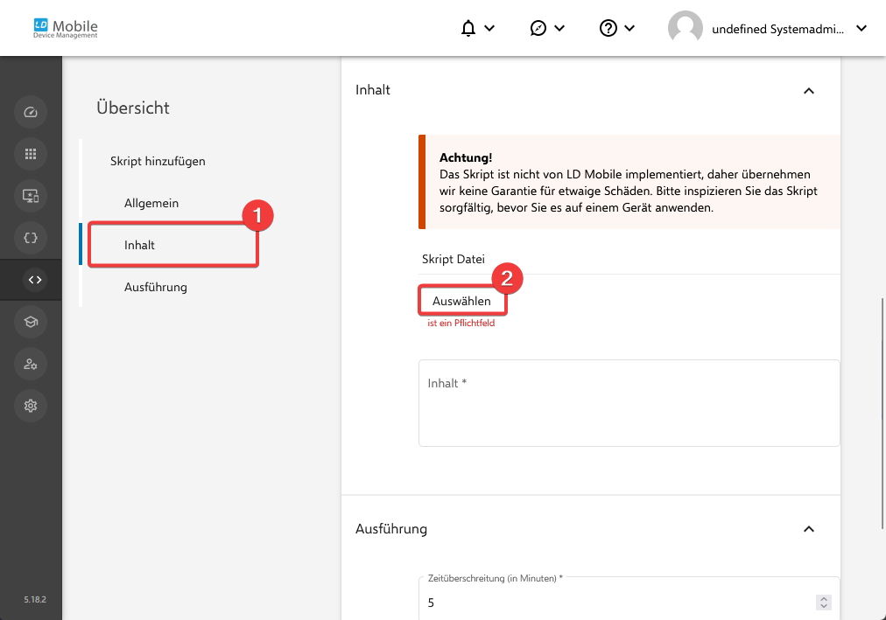Open the graduation cap icon in sidebar
This screenshot has height=620, width=886.
coord(31,322)
